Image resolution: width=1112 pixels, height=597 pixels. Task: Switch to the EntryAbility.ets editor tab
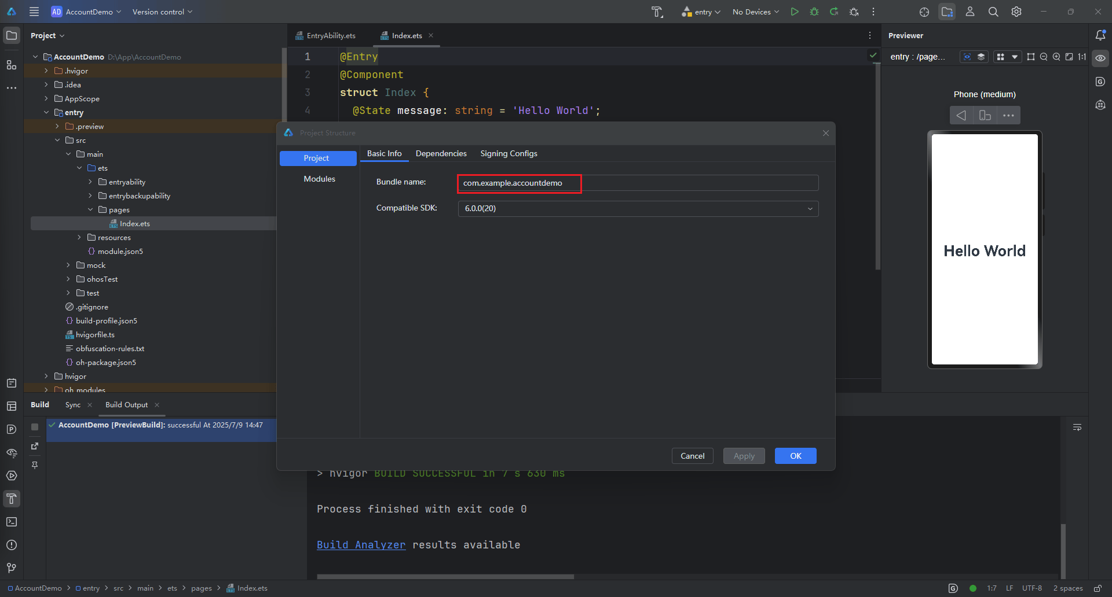tap(330, 35)
